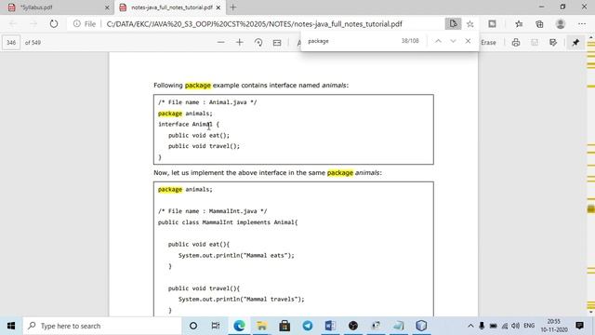The width and height of the screenshot is (595, 335).
Task: Click the Type here to search box
Action: 102,326
